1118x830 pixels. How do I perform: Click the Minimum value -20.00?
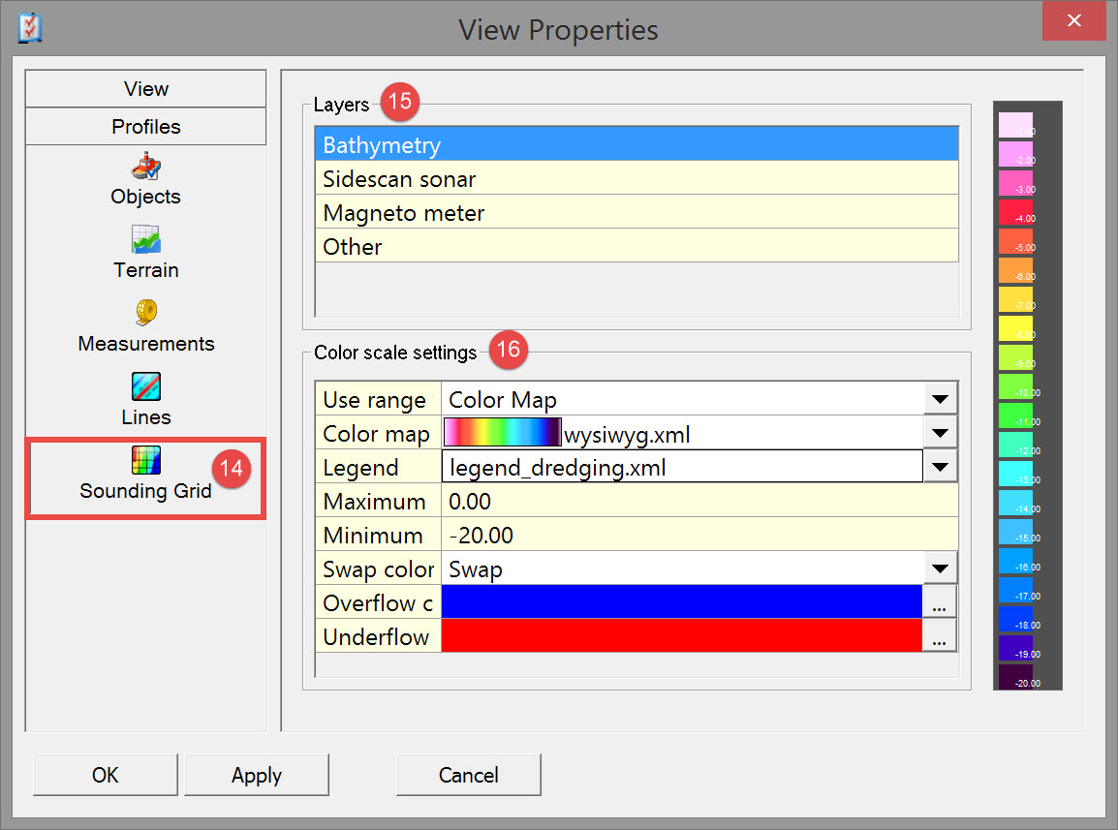pyautogui.click(x=699, y=535)
